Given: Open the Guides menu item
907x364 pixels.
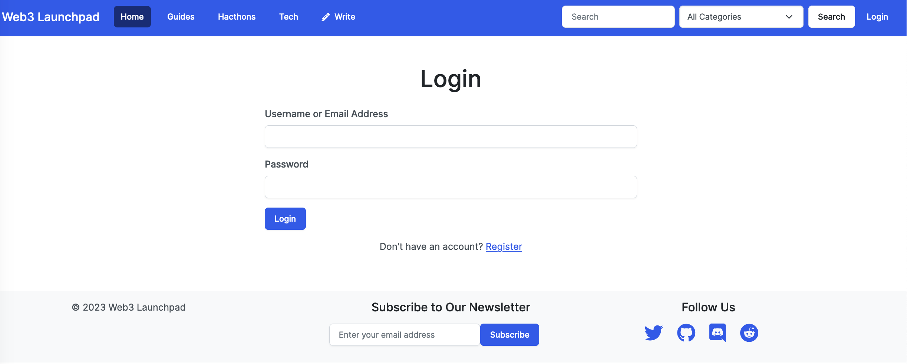Looking at the screenshot, I should coord(181,17).
